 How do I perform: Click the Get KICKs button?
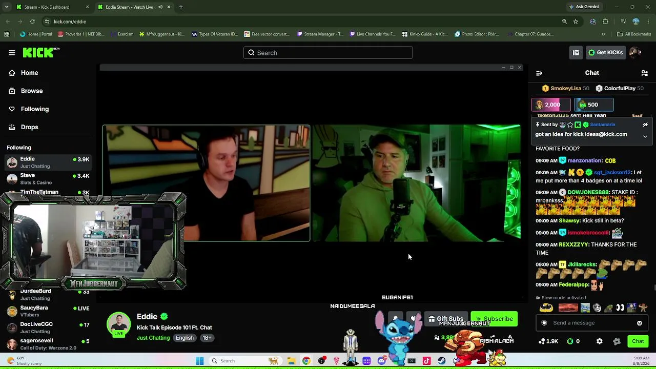click(605, 52)
